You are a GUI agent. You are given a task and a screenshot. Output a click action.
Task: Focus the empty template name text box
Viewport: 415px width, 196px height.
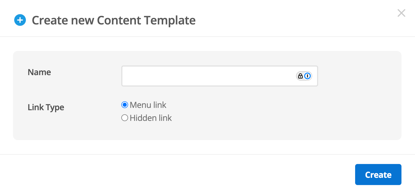pos(208,76)
